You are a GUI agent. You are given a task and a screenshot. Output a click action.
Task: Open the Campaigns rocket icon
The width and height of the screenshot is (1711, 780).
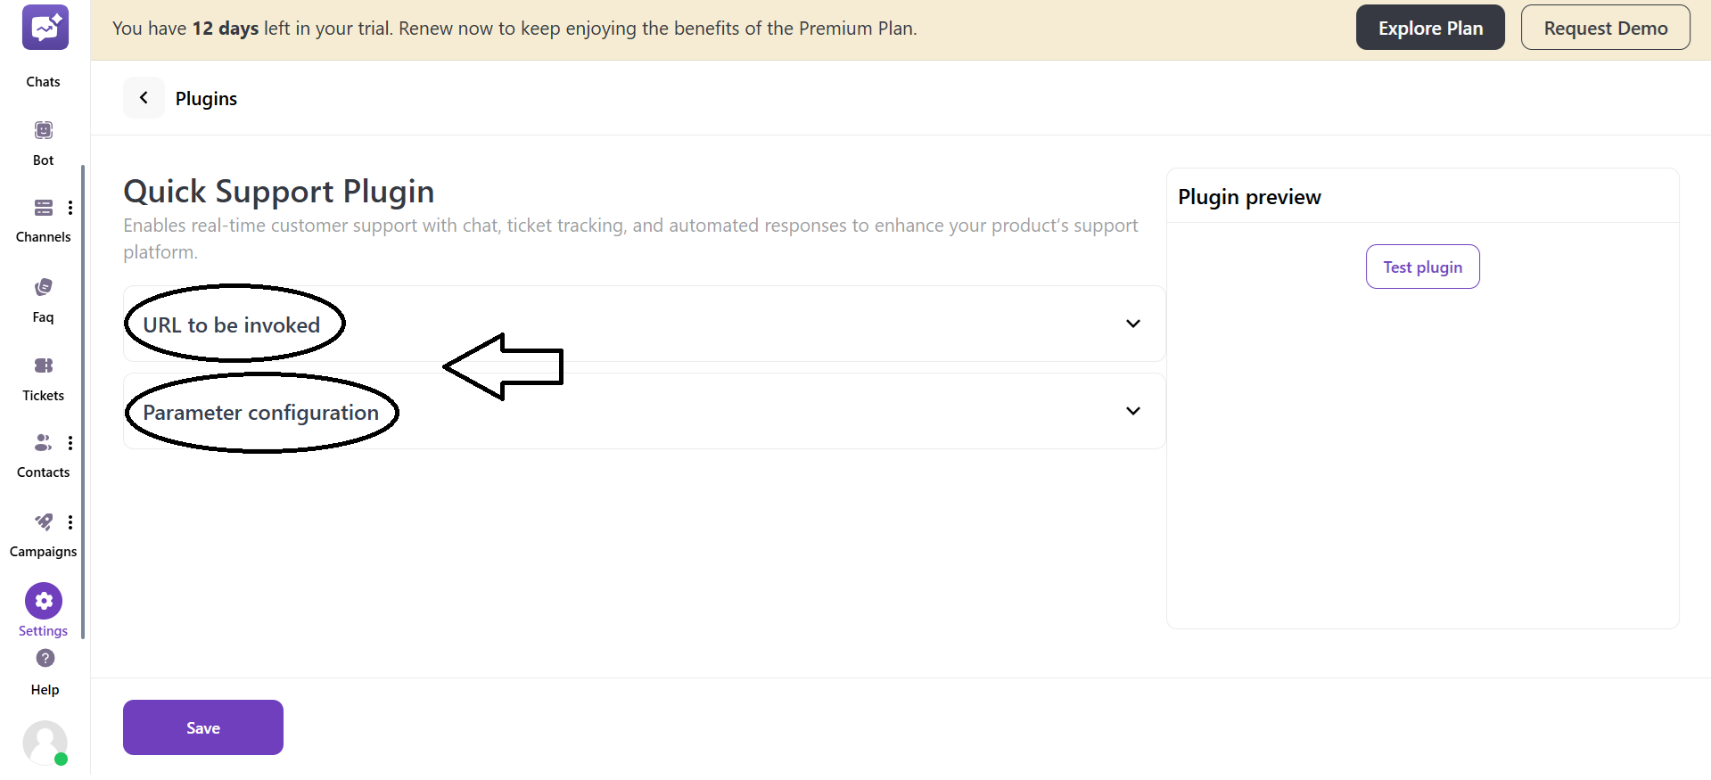[43, 521]
